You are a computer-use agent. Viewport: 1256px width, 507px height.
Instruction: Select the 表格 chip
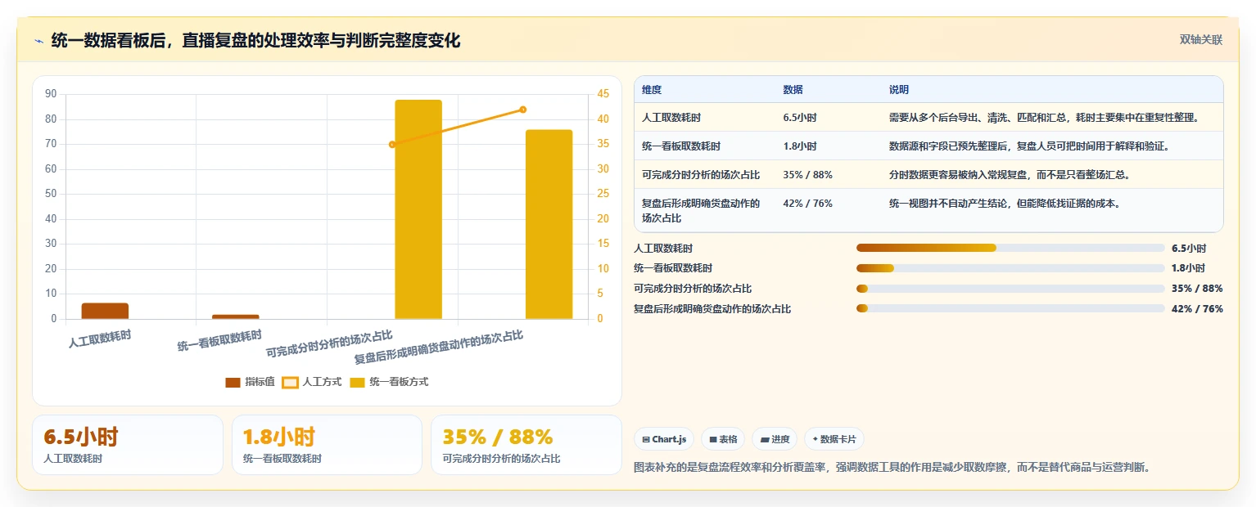pos(723,439)
